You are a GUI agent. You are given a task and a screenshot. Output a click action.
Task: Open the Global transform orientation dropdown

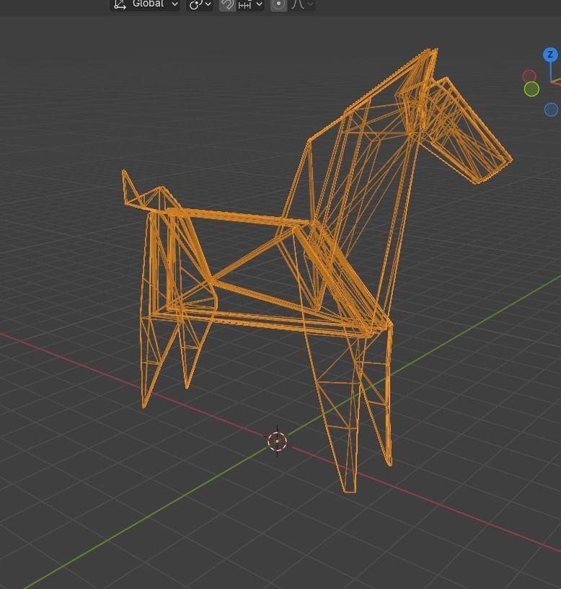click(145, 5)
